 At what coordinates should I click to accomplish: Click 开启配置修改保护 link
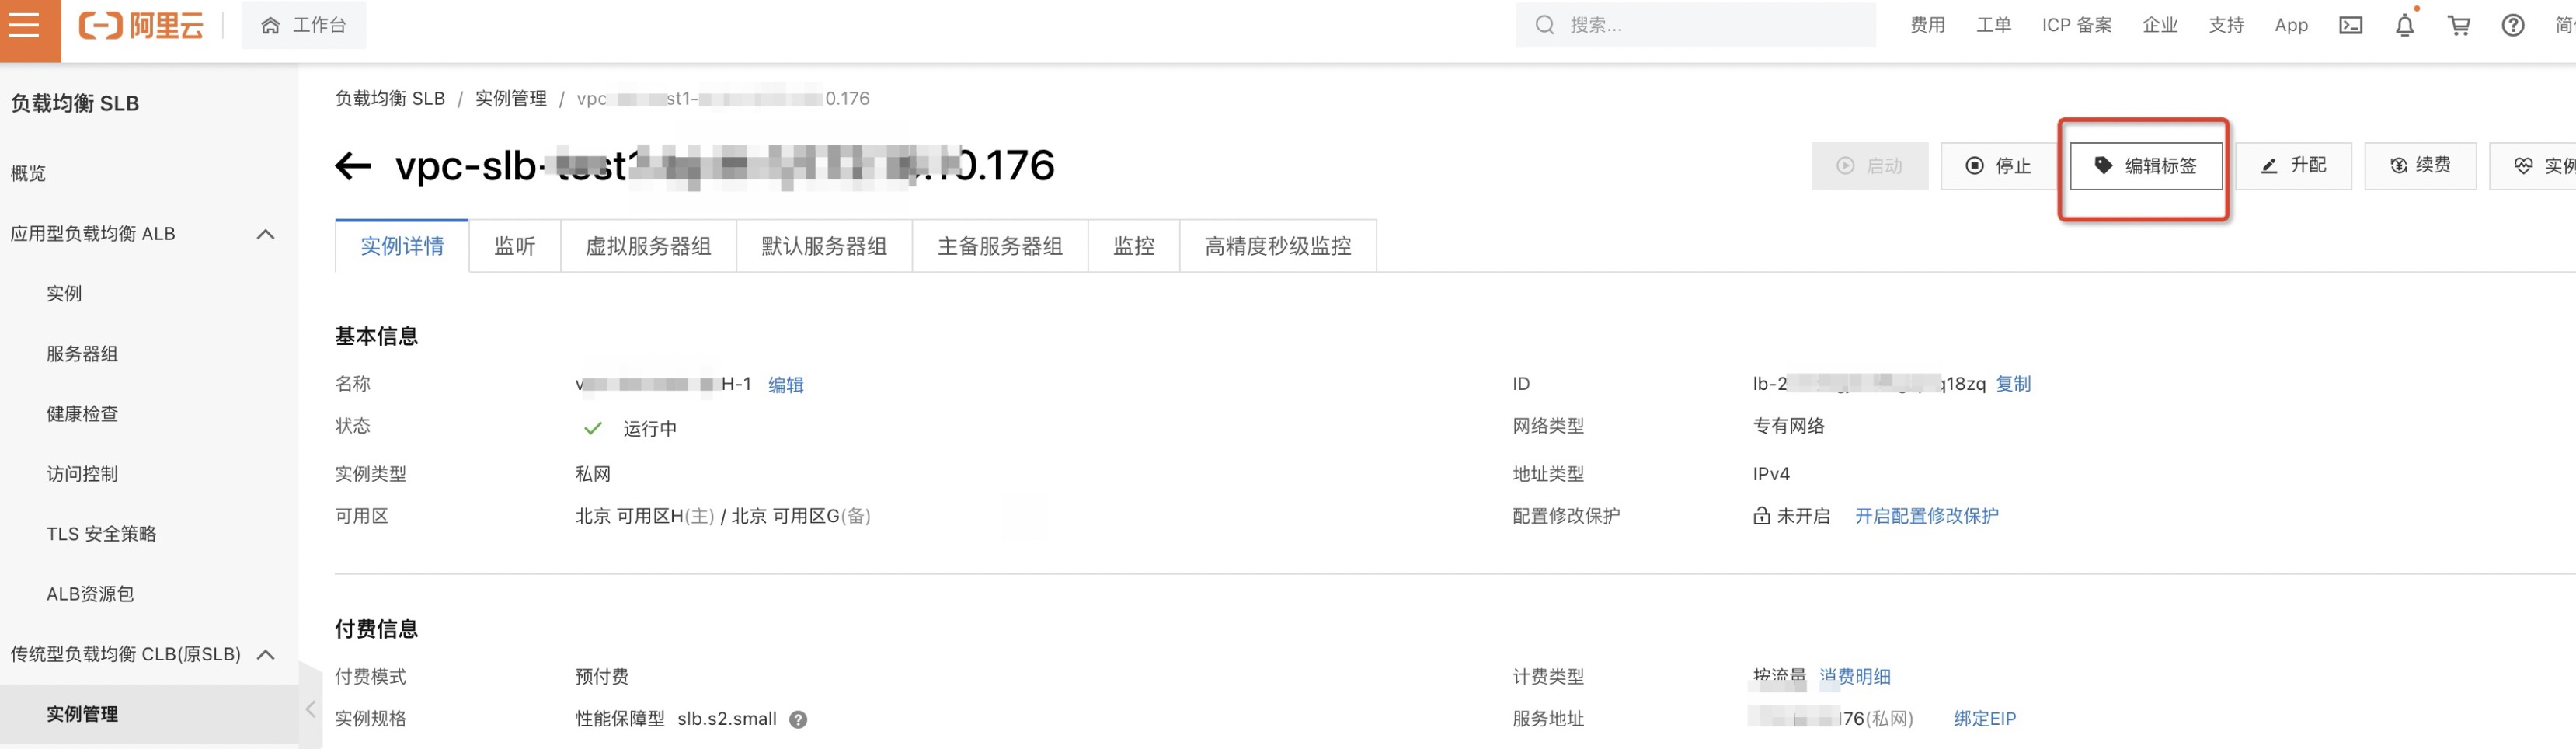coord(1926,516)
